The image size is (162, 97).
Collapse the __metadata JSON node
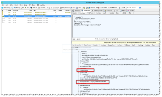click(79, 51)
